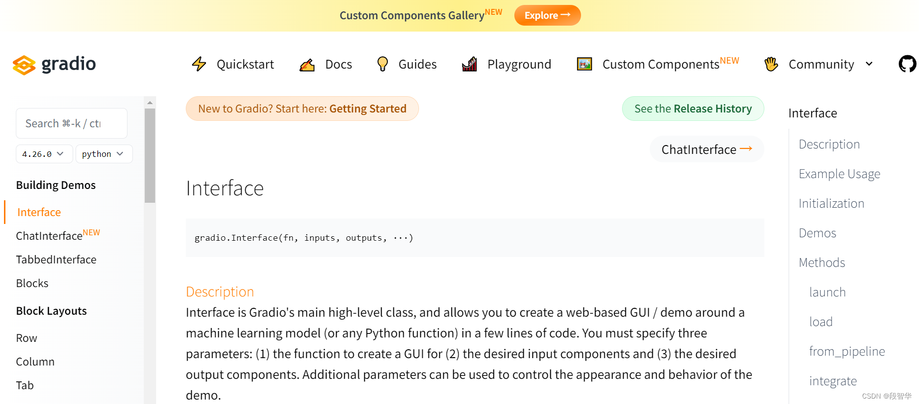
Task: Jump to Example Usage in page outline
Action: [839, 174]
